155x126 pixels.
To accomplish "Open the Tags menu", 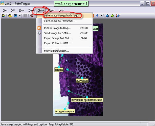I will [x=31, y=10].
